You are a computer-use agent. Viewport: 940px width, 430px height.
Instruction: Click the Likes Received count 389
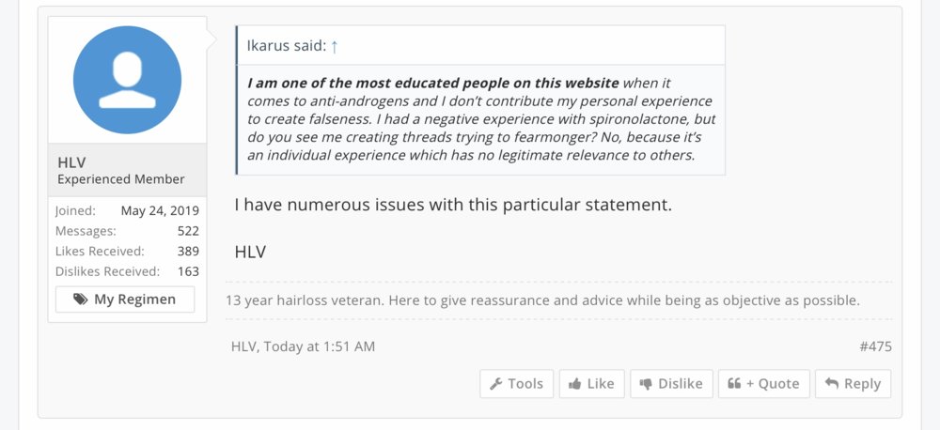coord(188,252)
